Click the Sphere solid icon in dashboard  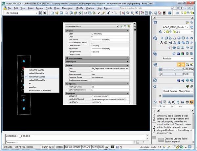(x=179, y=38)
